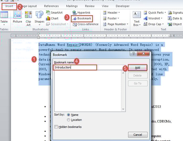Expand the WordArt dropdown arrow
This screenshot has height=141, width=183.
(161, 18)
